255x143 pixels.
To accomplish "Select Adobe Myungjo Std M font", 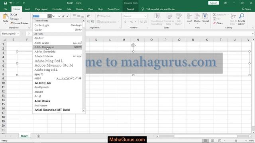I will (x=58, y=65).
